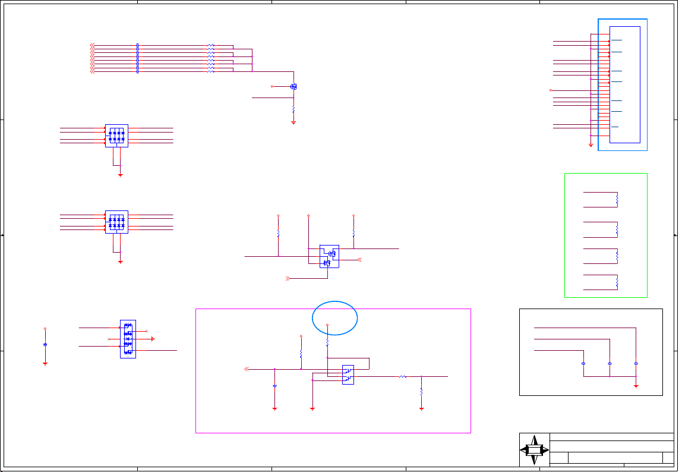Click the off-page connector right of the dual MOSFET

pos(359,260)
